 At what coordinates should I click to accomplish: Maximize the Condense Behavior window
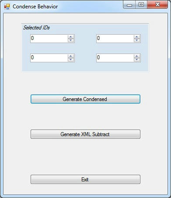(141, 5)
